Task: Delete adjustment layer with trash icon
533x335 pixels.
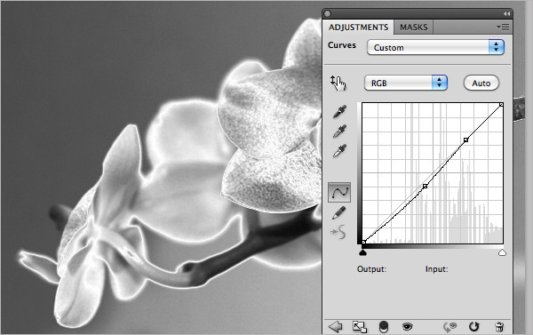Action: (x=499, y=327)
